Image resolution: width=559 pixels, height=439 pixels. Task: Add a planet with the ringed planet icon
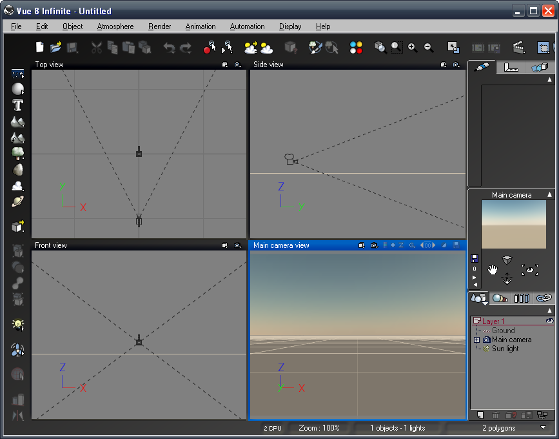[17, 202]
